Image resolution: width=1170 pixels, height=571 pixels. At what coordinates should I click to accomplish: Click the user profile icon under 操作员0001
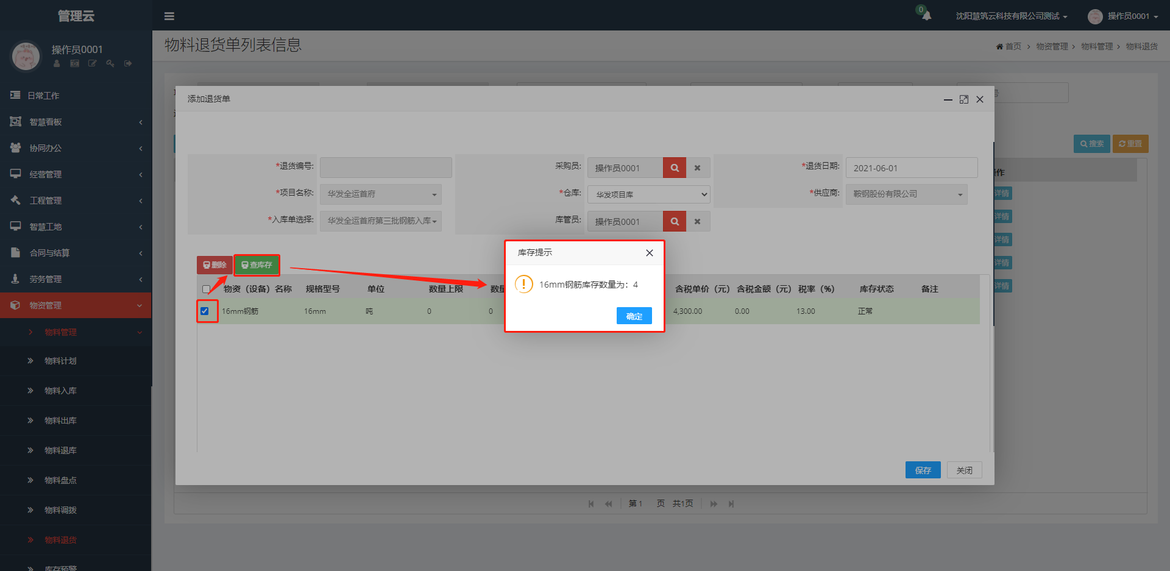[57, 63]
